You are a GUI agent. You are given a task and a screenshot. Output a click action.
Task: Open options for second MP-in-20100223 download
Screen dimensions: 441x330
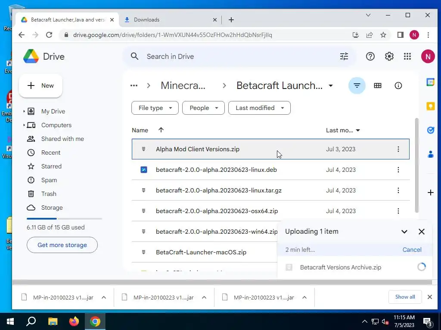(204, 297)
